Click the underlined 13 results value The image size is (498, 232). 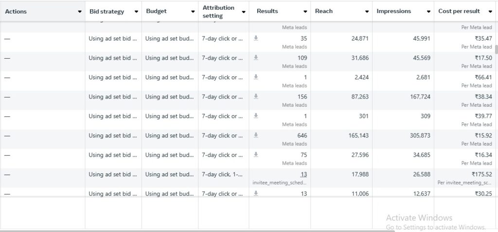point(303,174)
